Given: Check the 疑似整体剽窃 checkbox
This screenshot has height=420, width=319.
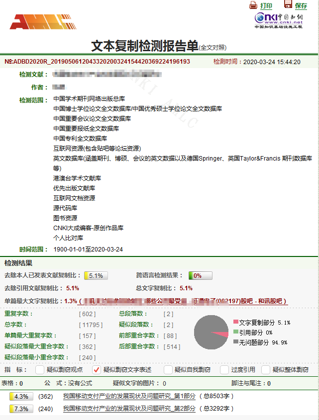Looking at the screenshot, I should click(x=266, y=370).
